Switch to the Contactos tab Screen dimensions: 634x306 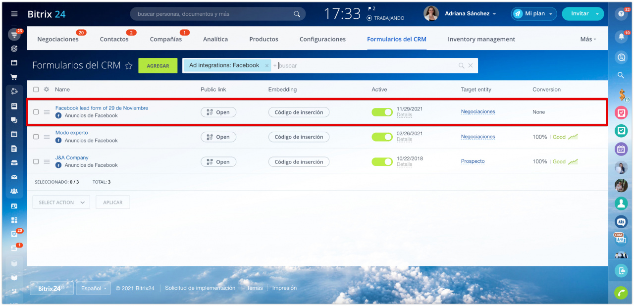(114, 39)
